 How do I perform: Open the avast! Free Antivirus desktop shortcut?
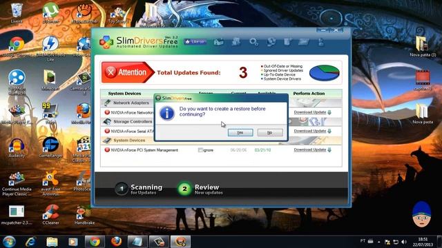(x=50, y=183)
